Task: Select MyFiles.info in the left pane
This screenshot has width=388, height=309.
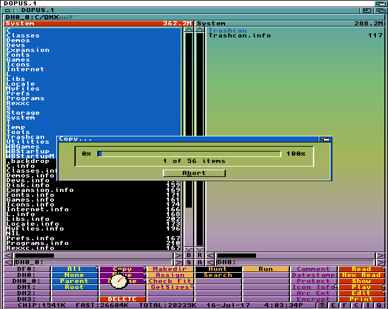Action: [94, 229]
